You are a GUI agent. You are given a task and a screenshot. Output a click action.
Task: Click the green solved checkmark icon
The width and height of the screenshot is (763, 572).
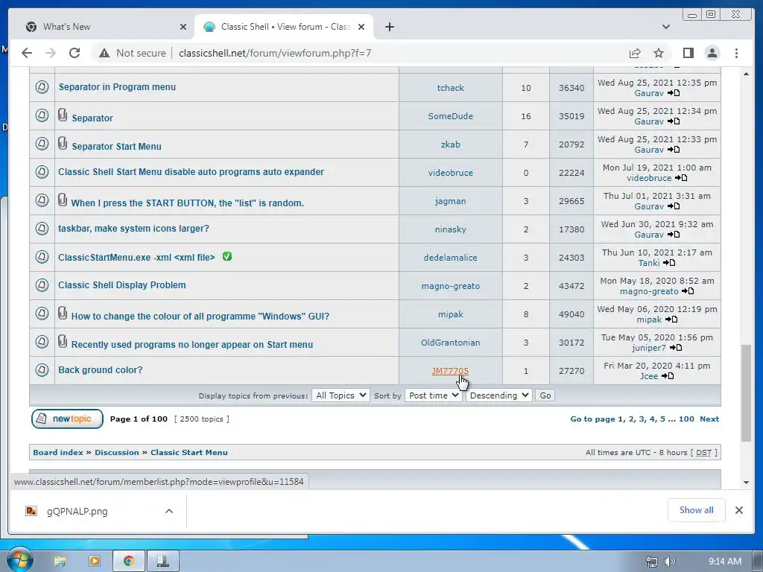click(227, 256)
